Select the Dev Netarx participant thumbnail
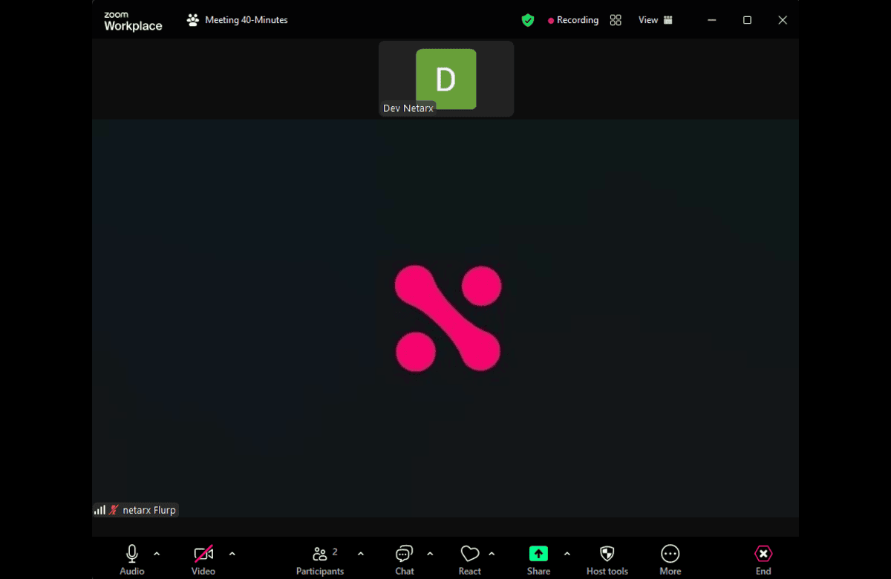Image resolution: width=891 pixels, height=579 pixels. pyautogui.click(x=446, y=79)
